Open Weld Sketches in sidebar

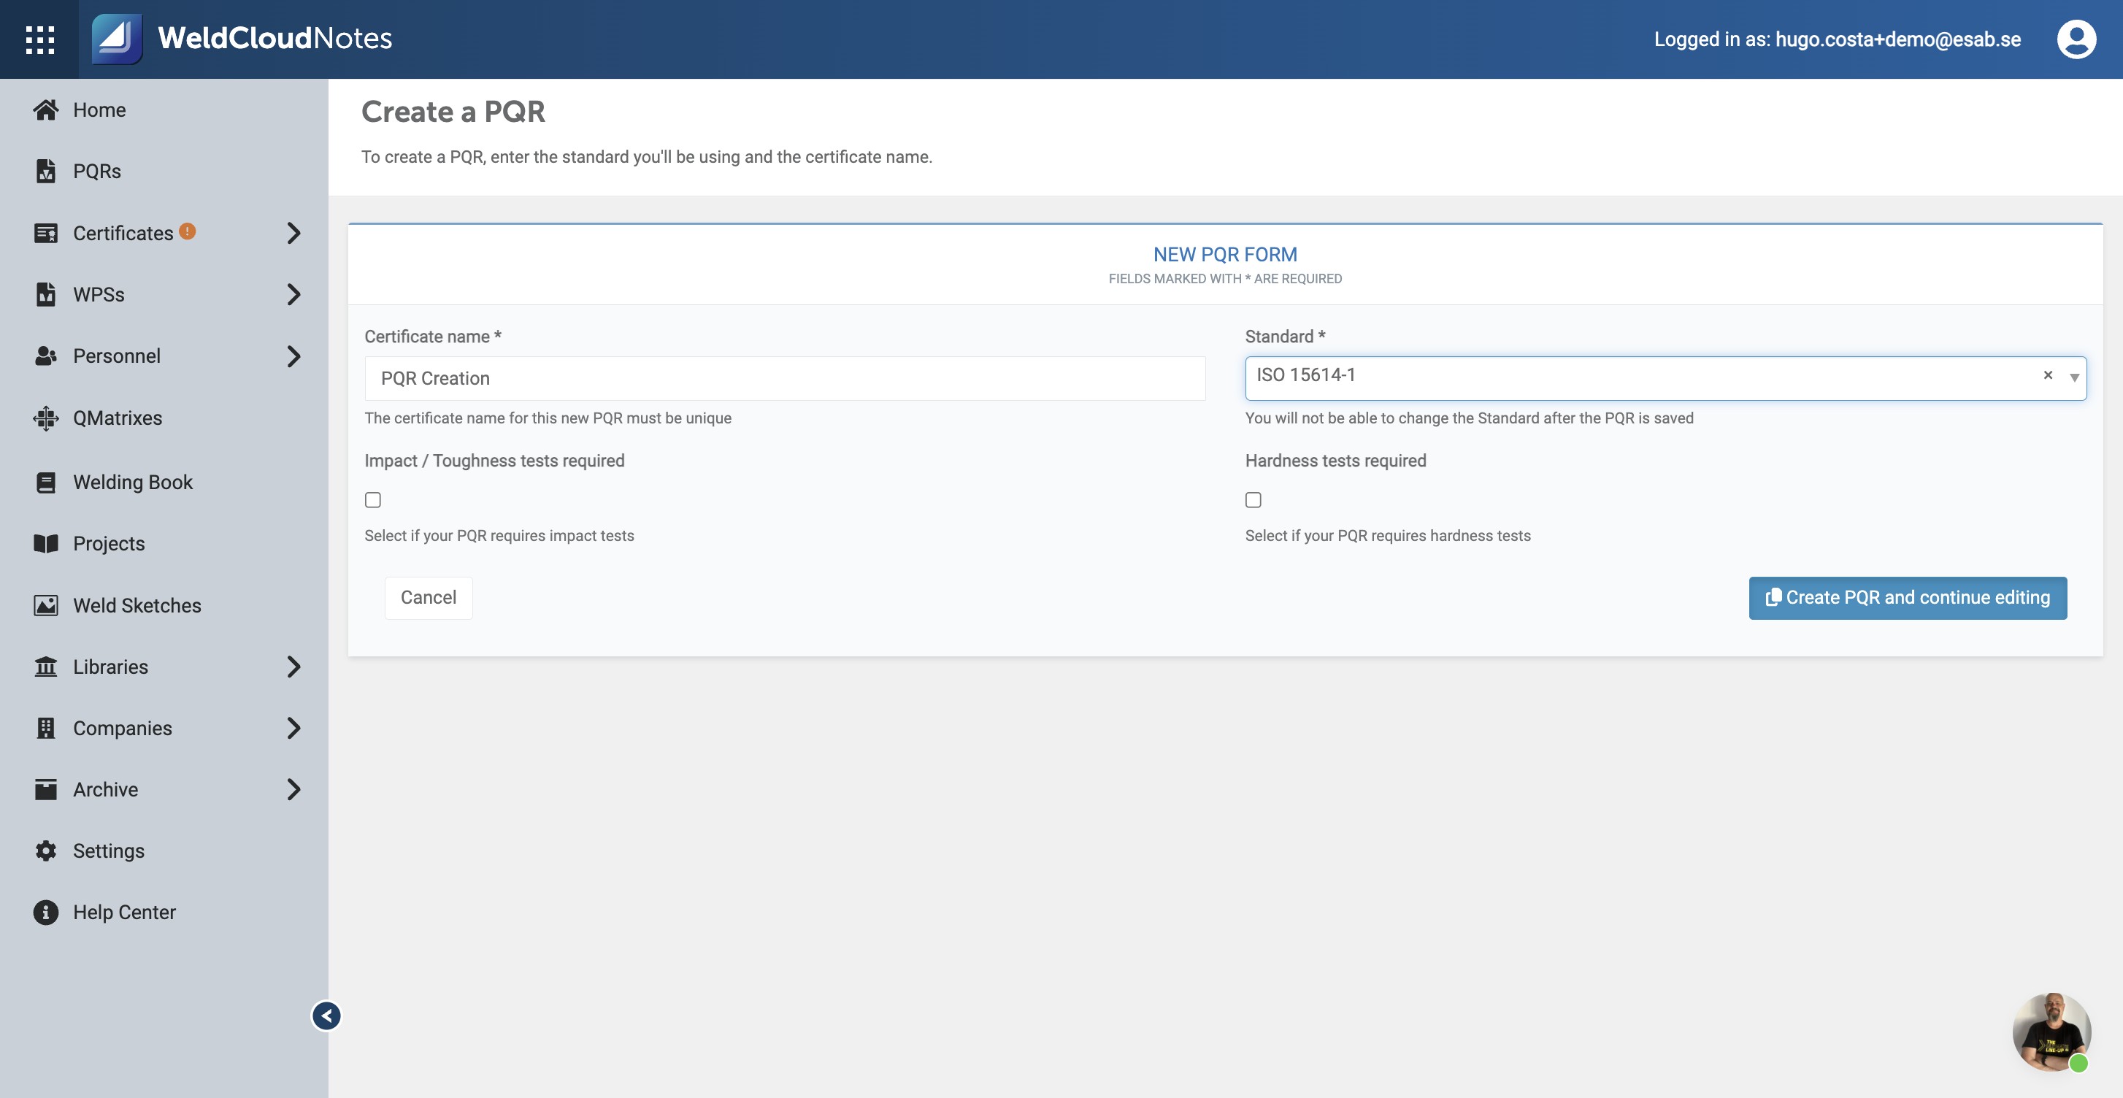137,606
